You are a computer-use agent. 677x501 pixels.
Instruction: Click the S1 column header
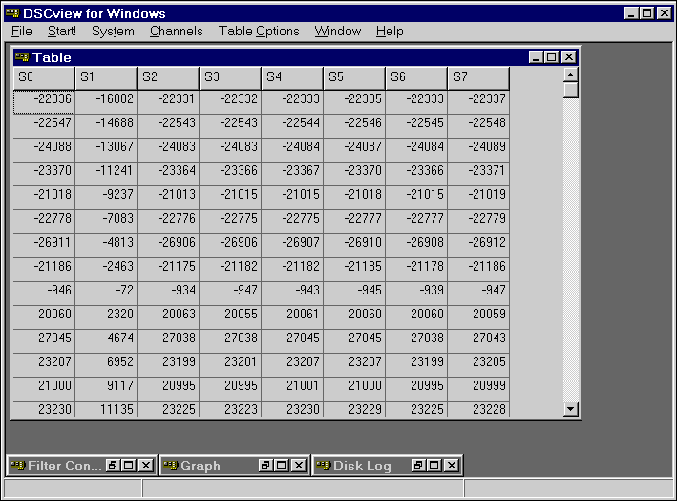(106, 78)
